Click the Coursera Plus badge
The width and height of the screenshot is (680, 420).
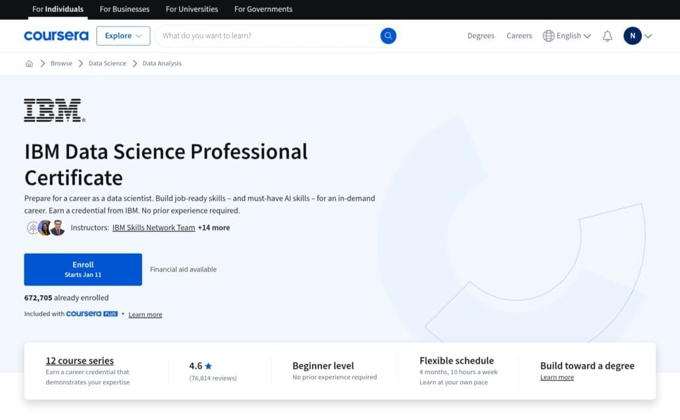coord(93,313)
